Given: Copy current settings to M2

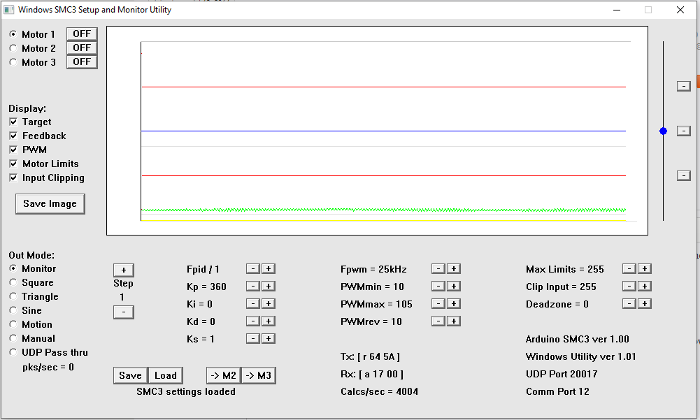Looking at the screenshot, I should 222,375.
